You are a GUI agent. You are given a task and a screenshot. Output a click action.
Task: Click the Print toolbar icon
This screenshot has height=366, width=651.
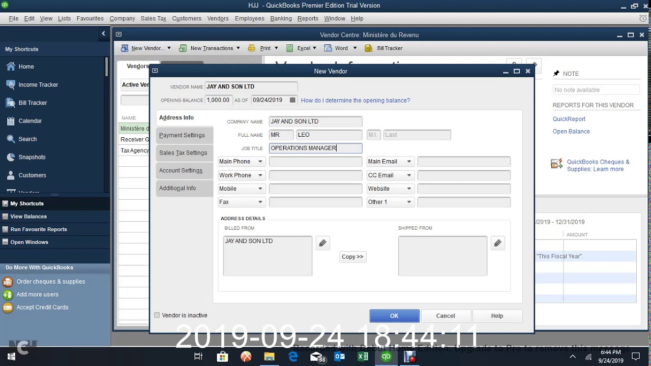click(251, 48)
